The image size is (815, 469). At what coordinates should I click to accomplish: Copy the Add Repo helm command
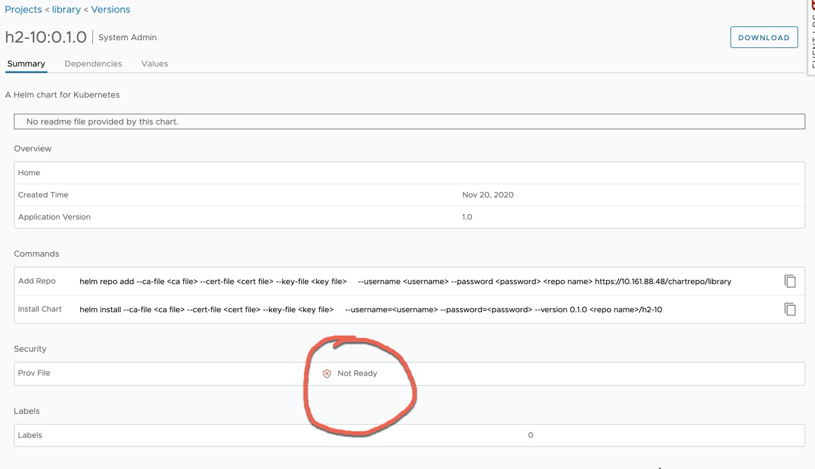[790, 281]
